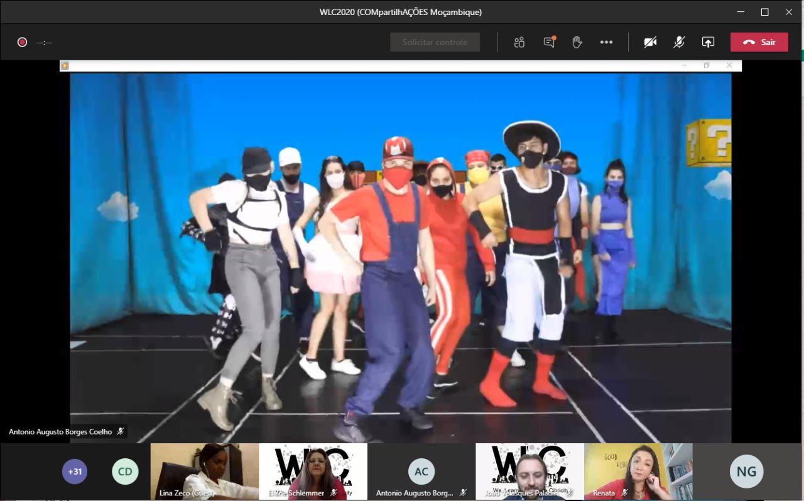Click shared window's minimize button
This screenshot has width=804, height=501.
(684, 65)
